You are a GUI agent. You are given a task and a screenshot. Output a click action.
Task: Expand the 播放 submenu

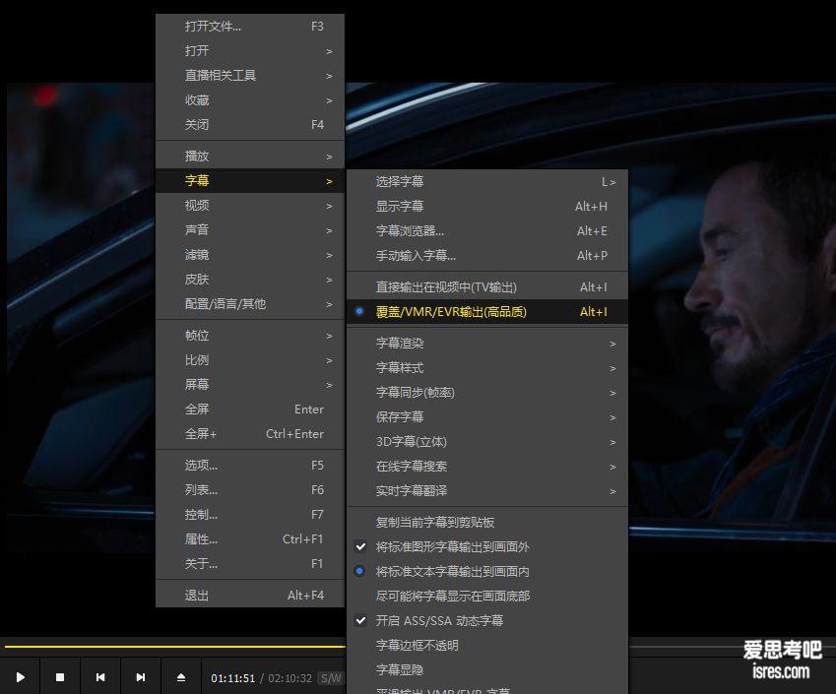(249, 157)
